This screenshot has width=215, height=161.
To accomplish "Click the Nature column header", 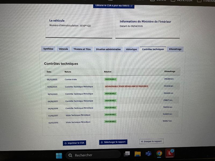I will coord(68,72).
